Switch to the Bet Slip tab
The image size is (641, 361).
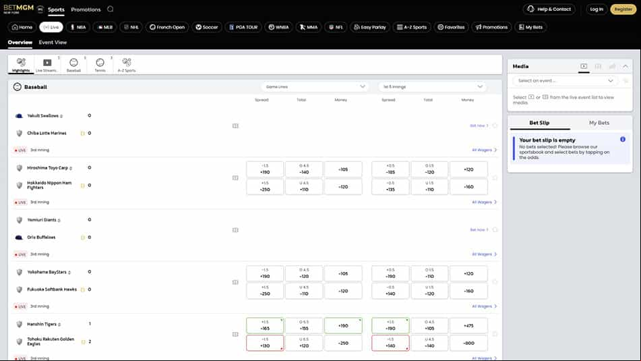pos(539,123)
